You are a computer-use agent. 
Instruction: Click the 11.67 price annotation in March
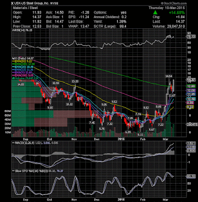click(172, 95)
